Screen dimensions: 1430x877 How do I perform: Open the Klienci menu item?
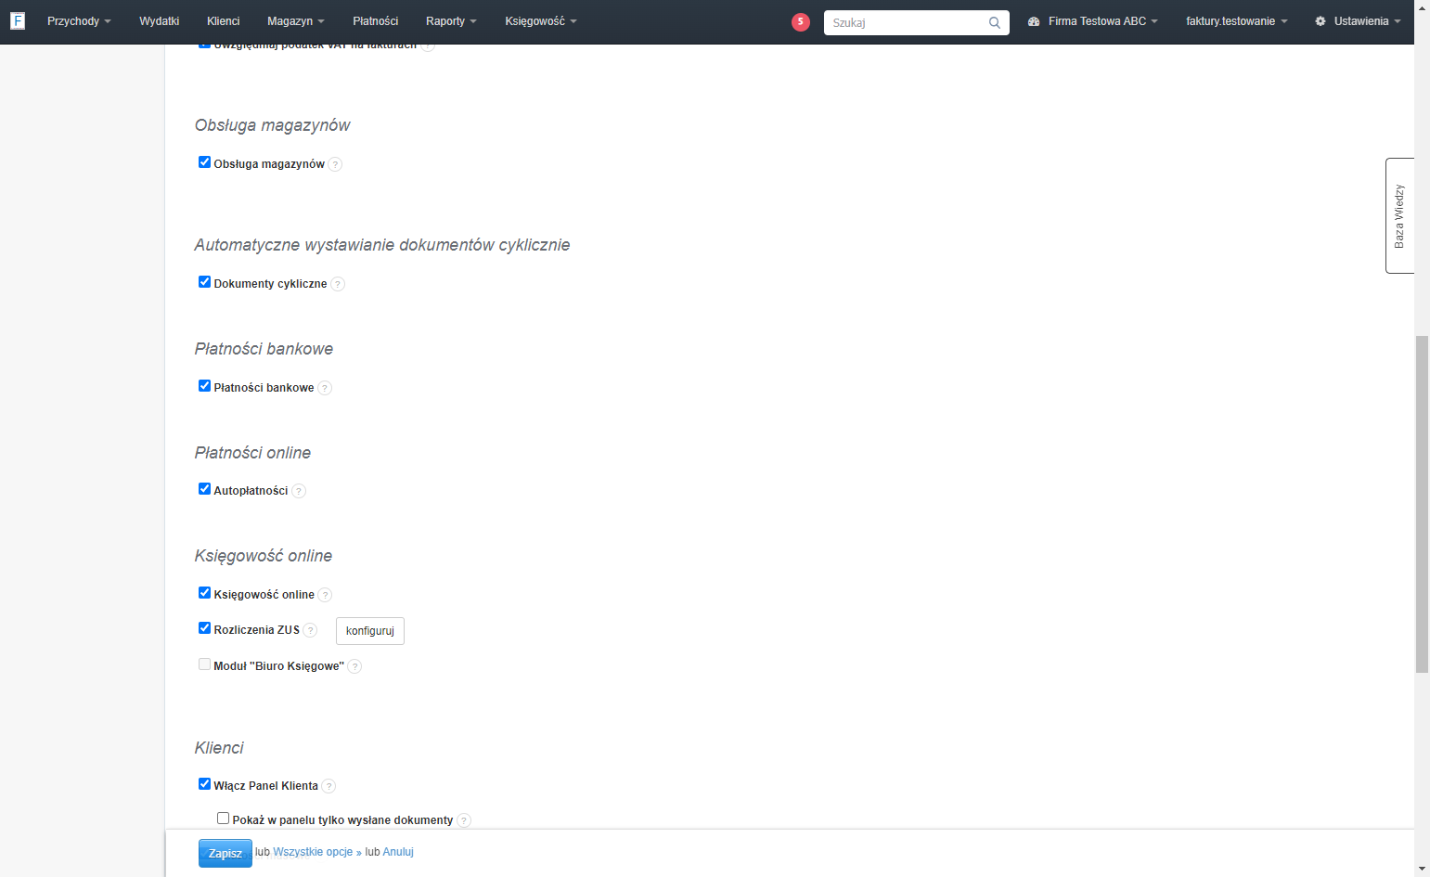coord(224,21)
